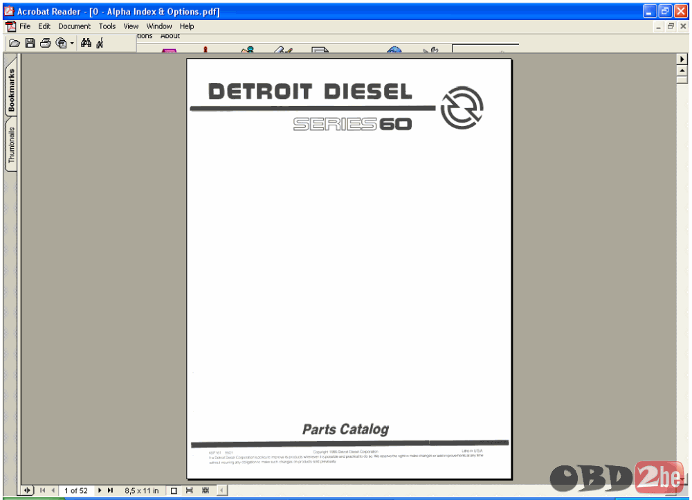Jump to last page button
The width and height of the screenshot is (692, 500).
(110, 490)
